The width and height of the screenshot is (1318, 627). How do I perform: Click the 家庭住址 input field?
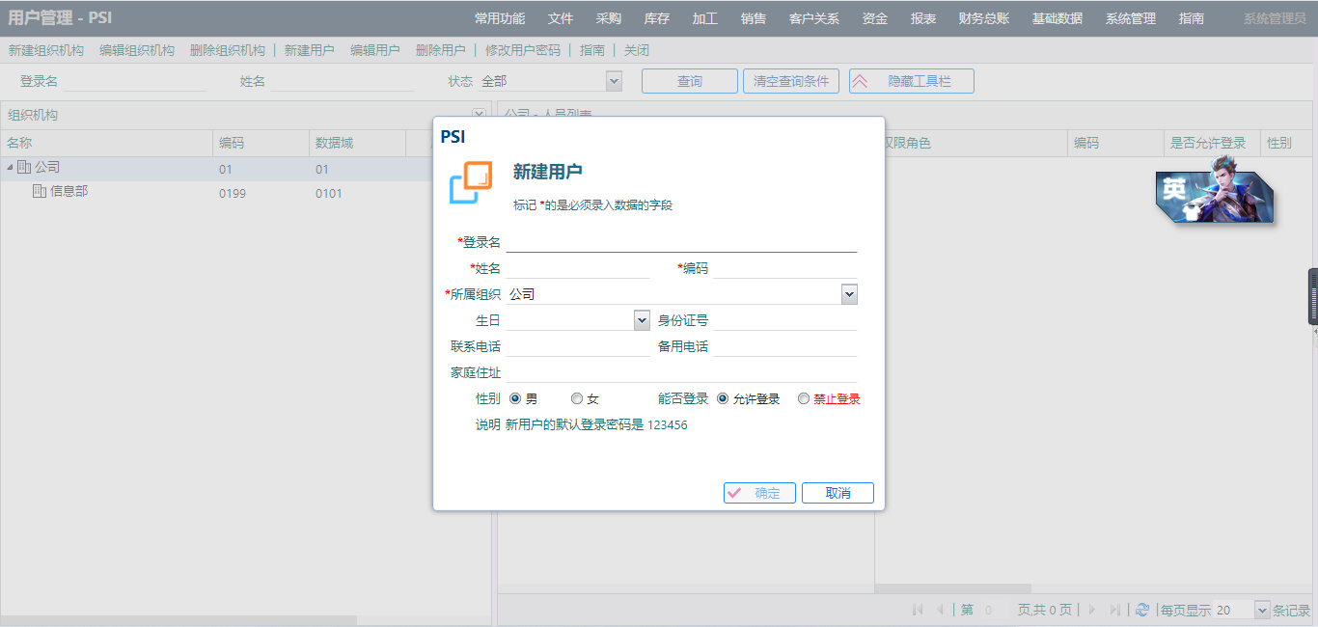(681, 372)
